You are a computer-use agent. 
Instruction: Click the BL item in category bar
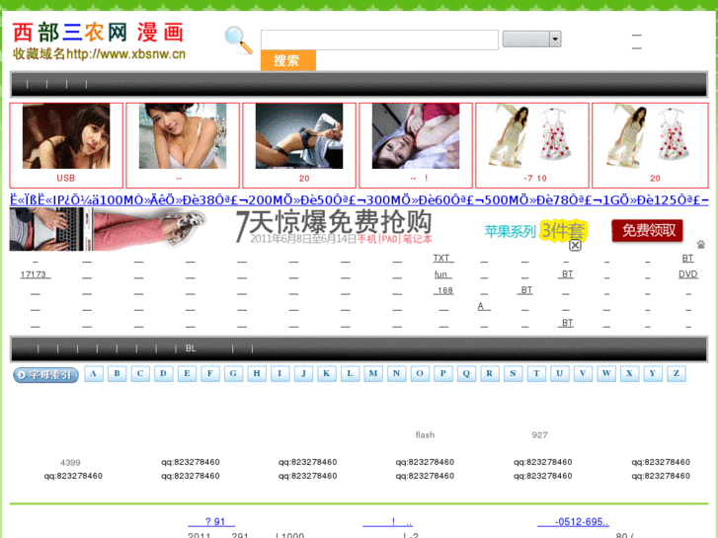click(x=191, y=348)
